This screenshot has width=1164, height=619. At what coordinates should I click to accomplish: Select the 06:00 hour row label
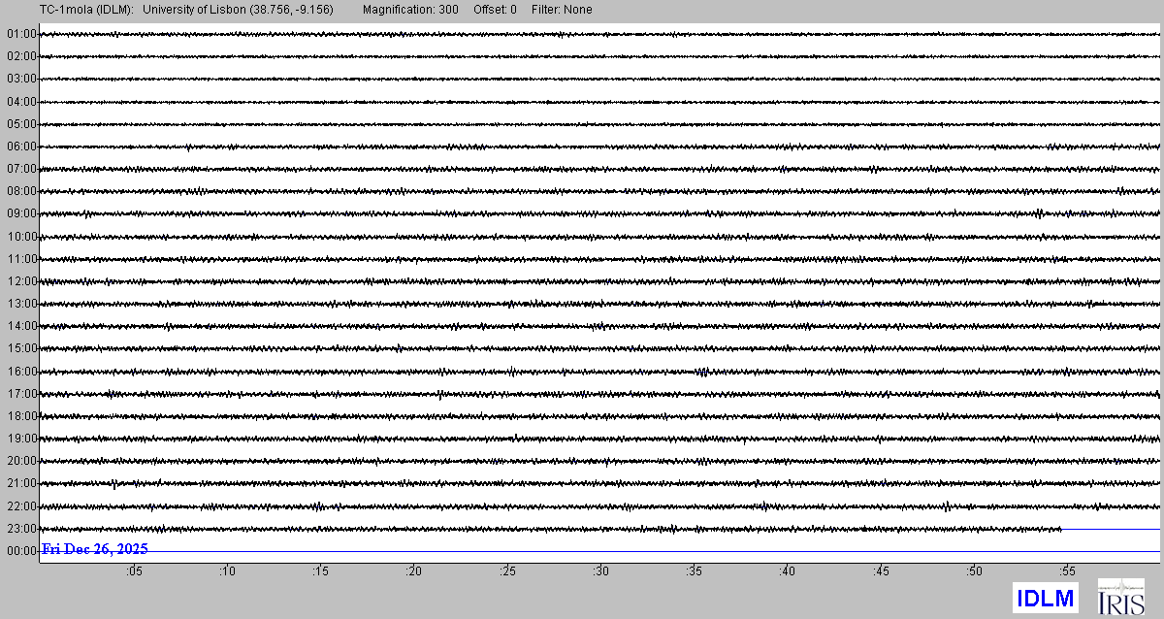(x=20, y=147)
